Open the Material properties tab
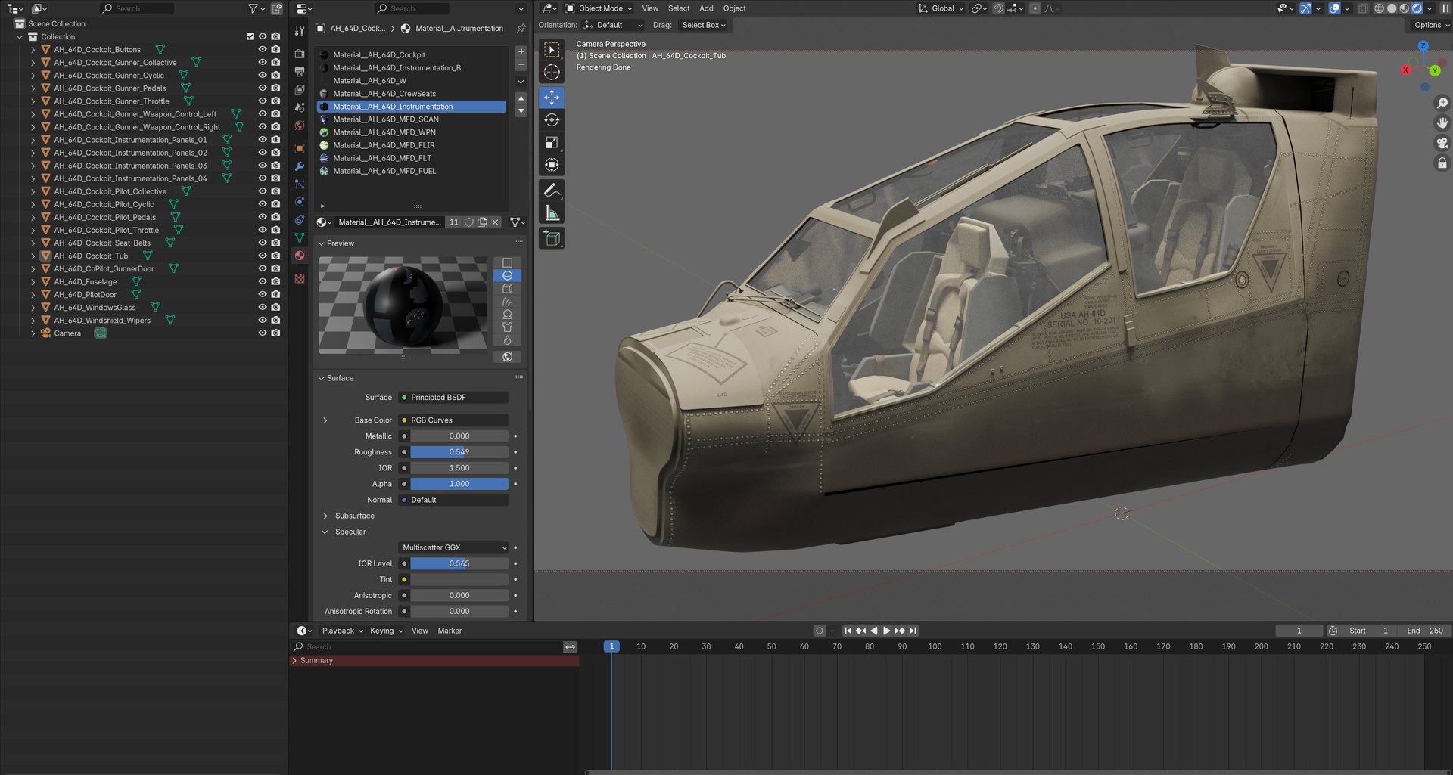Screen dimensions: 1453x775 [x=300, y=256]
